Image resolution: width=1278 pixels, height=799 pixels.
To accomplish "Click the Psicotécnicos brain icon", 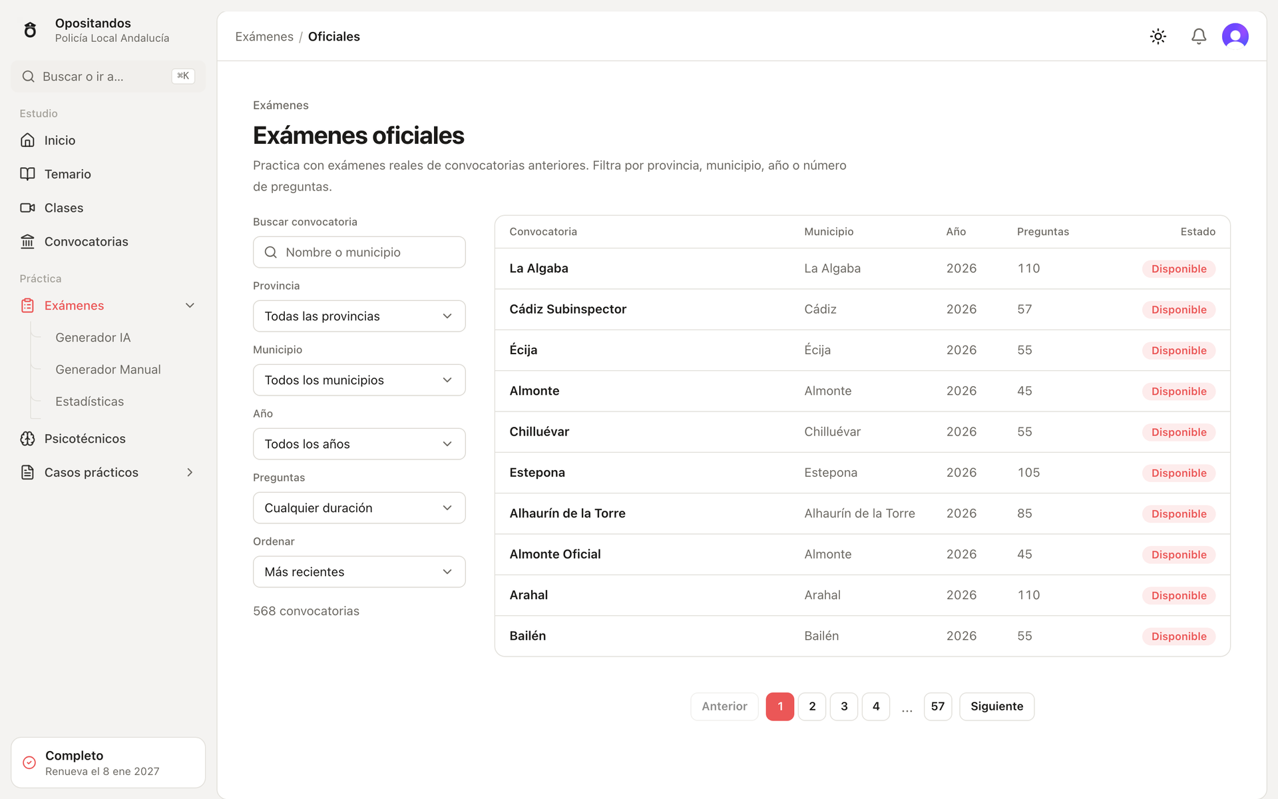I will tap(27, 439).
